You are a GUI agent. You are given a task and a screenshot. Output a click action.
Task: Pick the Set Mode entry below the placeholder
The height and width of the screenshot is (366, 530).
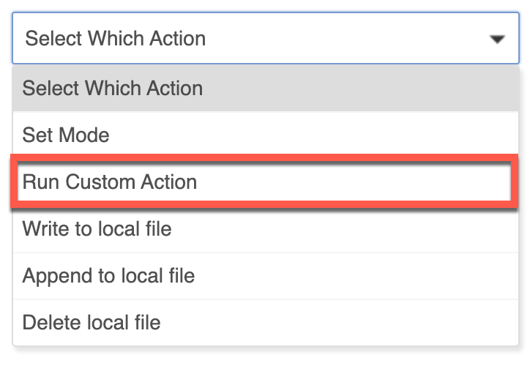coord(265,135)
